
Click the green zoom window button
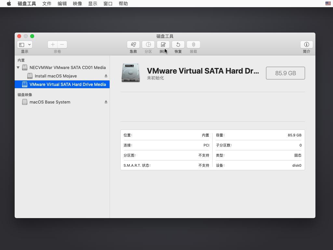click(32, 36)
